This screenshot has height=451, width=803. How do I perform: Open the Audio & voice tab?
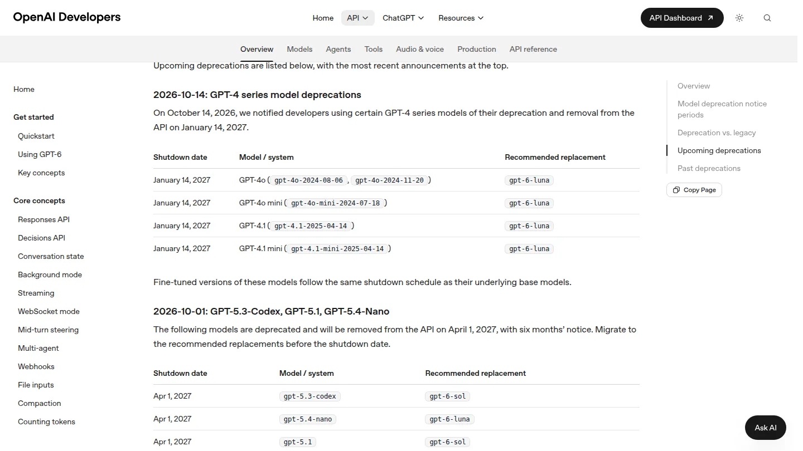(x=420, y=49)
